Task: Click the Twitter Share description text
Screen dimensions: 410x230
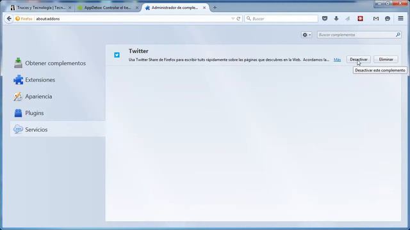Action: [229, 59]
